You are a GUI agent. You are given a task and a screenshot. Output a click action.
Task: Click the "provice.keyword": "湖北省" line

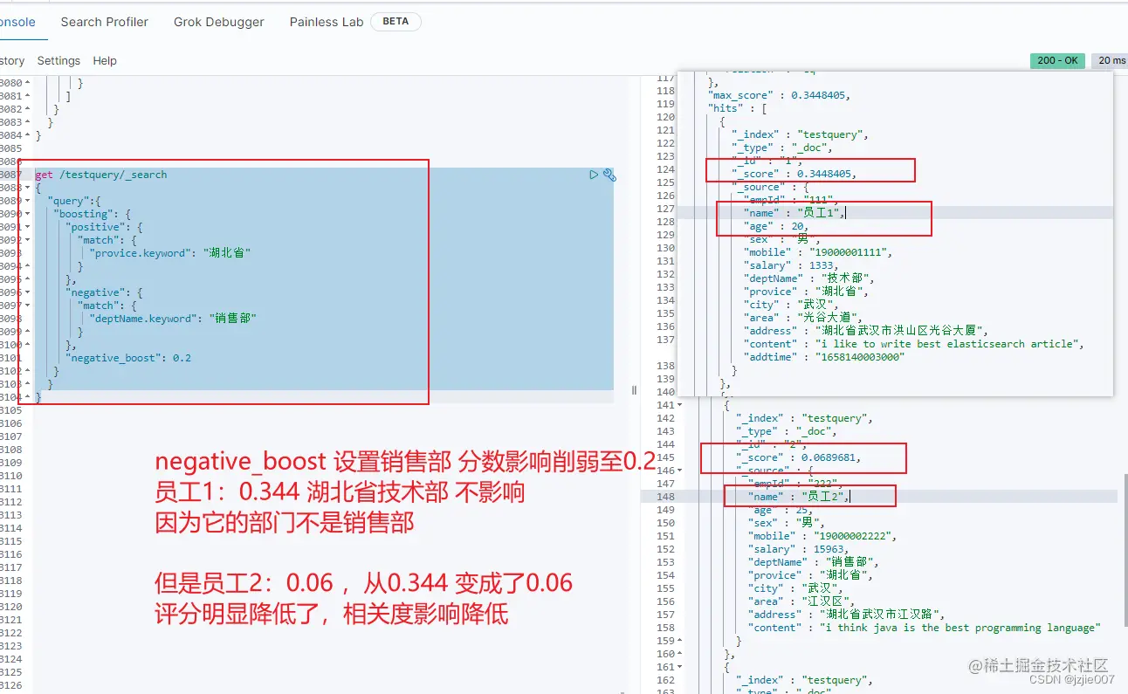tap(171, 253)
